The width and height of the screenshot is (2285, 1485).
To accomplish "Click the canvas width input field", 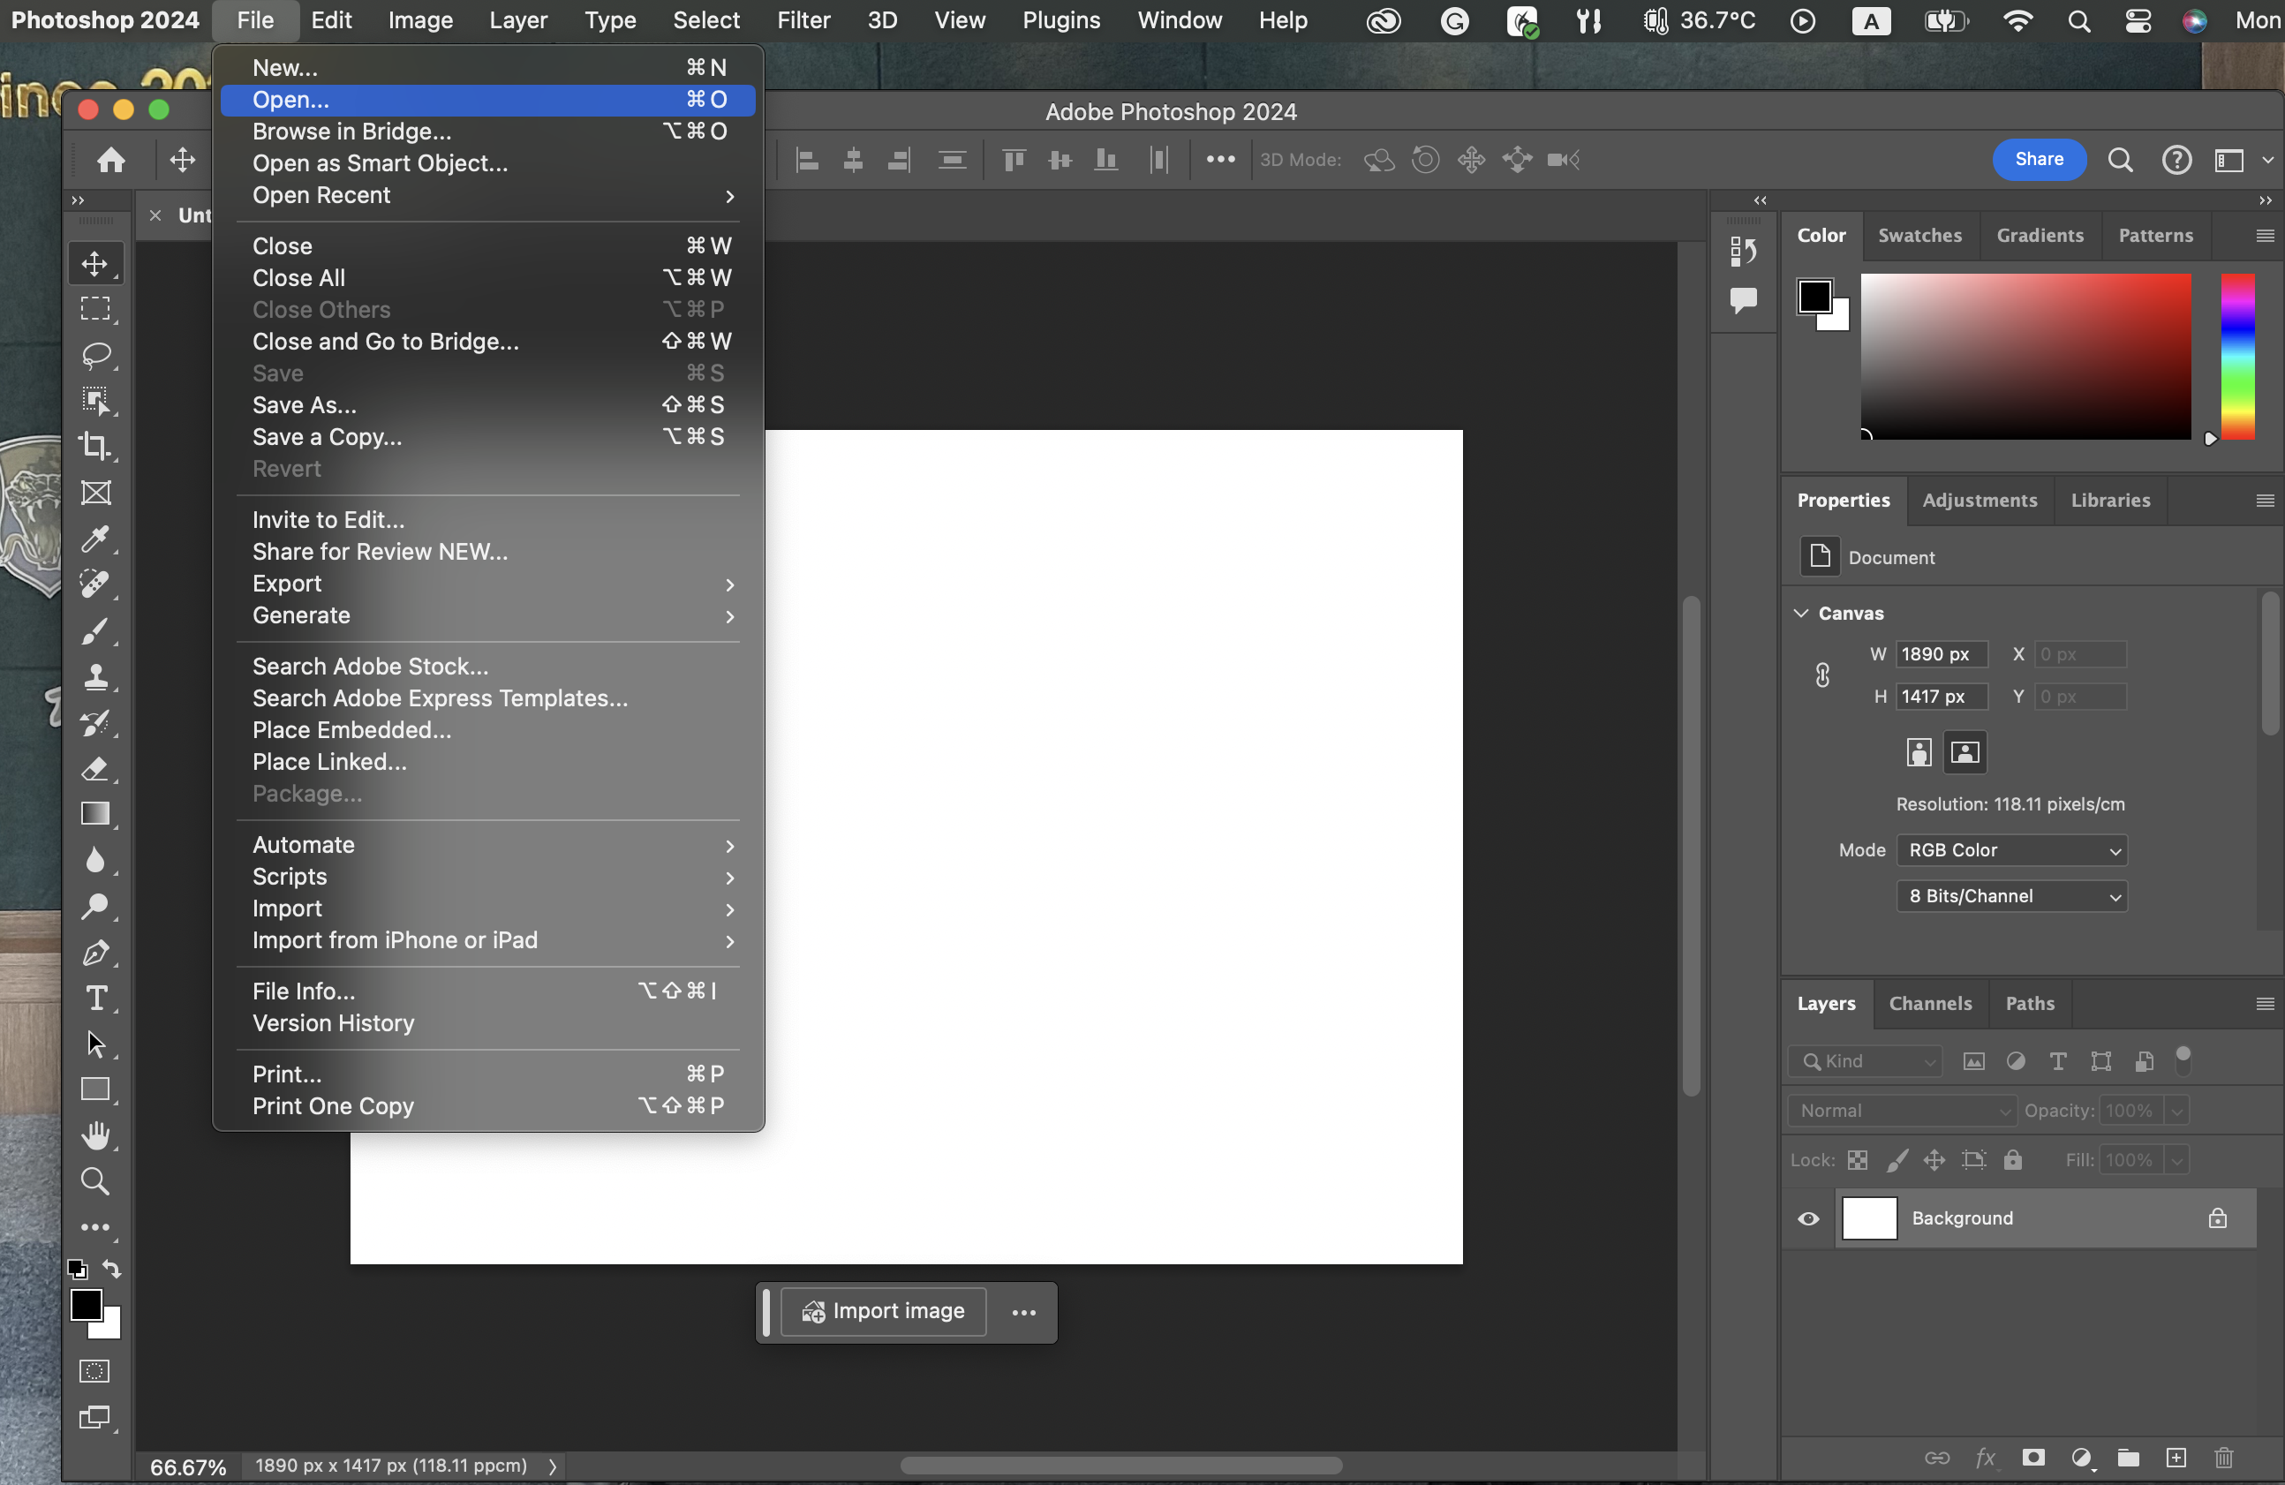I will point(1941,653).
